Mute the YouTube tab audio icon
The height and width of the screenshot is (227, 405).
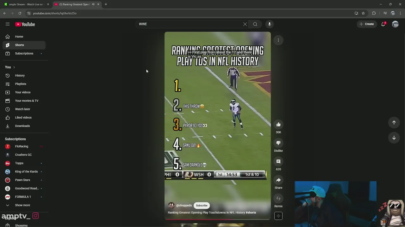coord(93,4)
